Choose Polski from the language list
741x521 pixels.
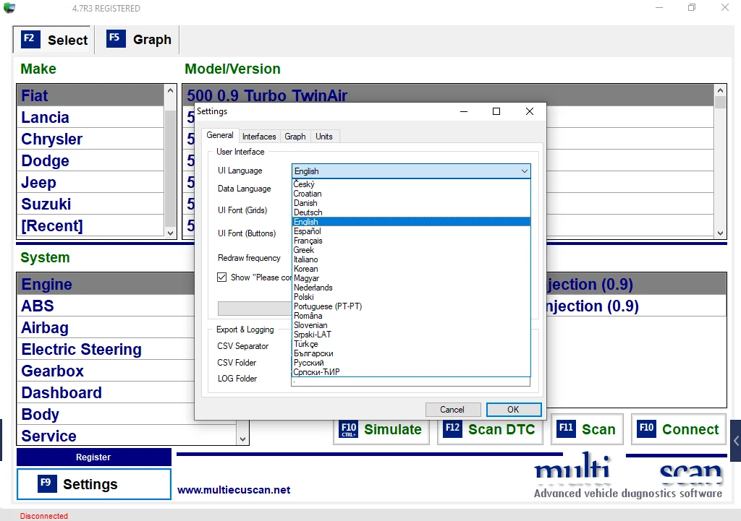pos(411,297)
